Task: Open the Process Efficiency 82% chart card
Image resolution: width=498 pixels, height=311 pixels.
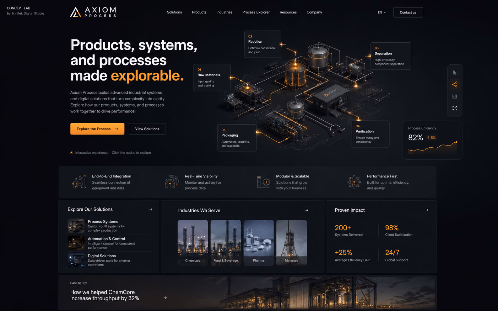Action: click(x=432, y=140)
